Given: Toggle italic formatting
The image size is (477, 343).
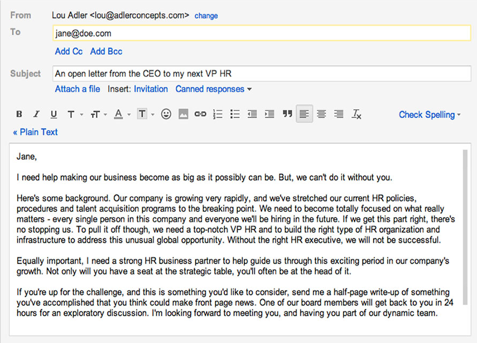Looking at the screenshot, I should click(x=36, y=114).
